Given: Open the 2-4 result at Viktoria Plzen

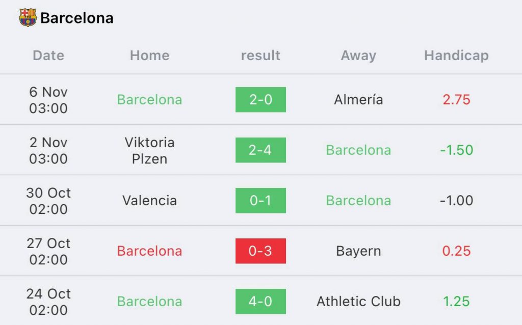Looking at the screenshot, I should [260, 150].
